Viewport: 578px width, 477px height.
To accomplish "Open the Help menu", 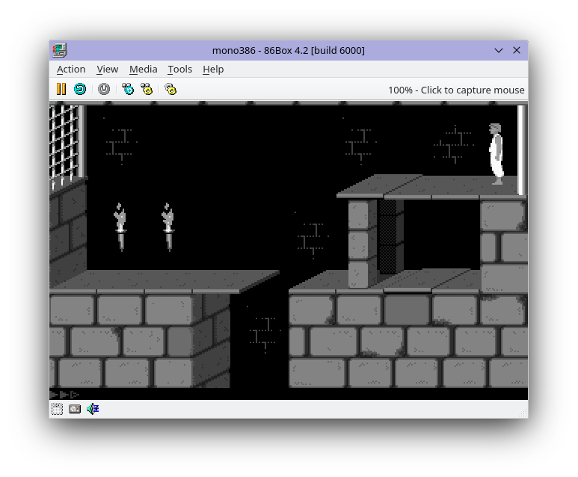I will [213, 70].
